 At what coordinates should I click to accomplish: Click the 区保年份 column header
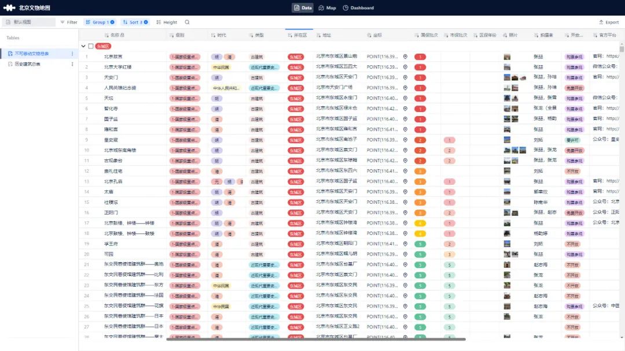tap(485, 35)
